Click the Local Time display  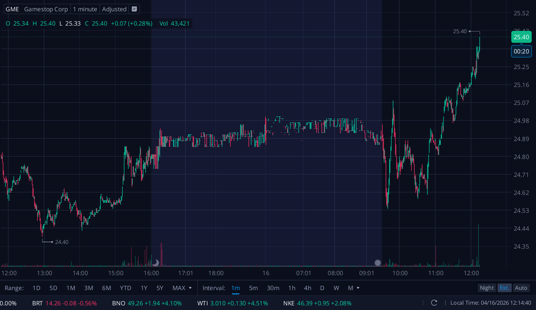(x=491, y=303)
